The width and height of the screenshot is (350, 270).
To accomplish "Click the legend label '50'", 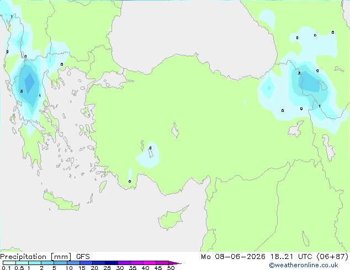I will pyautogui.click(x=171, y=268).
